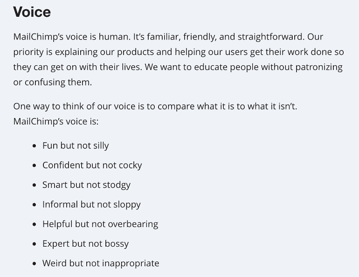359x277 pixels.
Task: Select the "Weird but not inappropriate" list item
Action: (x=101, y=263)
